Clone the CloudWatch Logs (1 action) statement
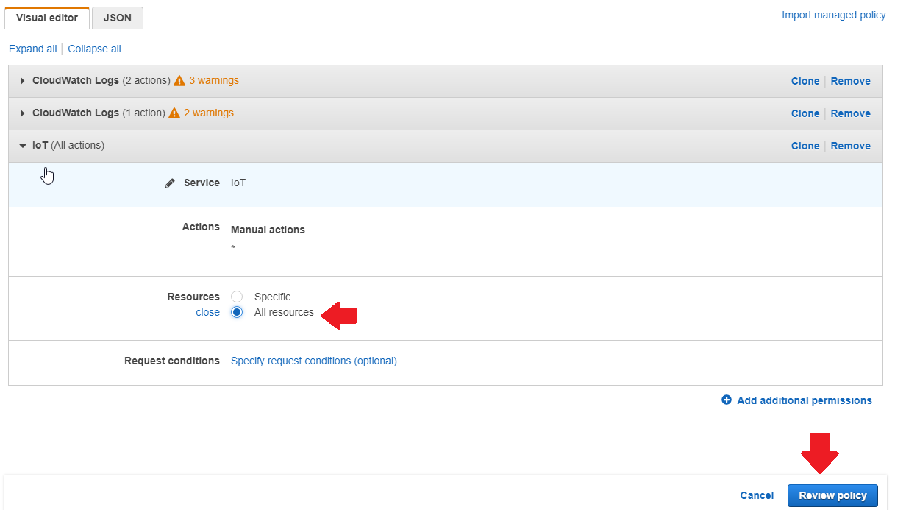Viewport: 920px width, 510px height. point(805,113)
